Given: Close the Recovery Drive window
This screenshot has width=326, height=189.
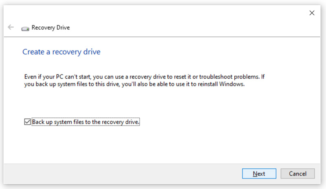Looking at the screenshot, I should (x=312, y=13).
